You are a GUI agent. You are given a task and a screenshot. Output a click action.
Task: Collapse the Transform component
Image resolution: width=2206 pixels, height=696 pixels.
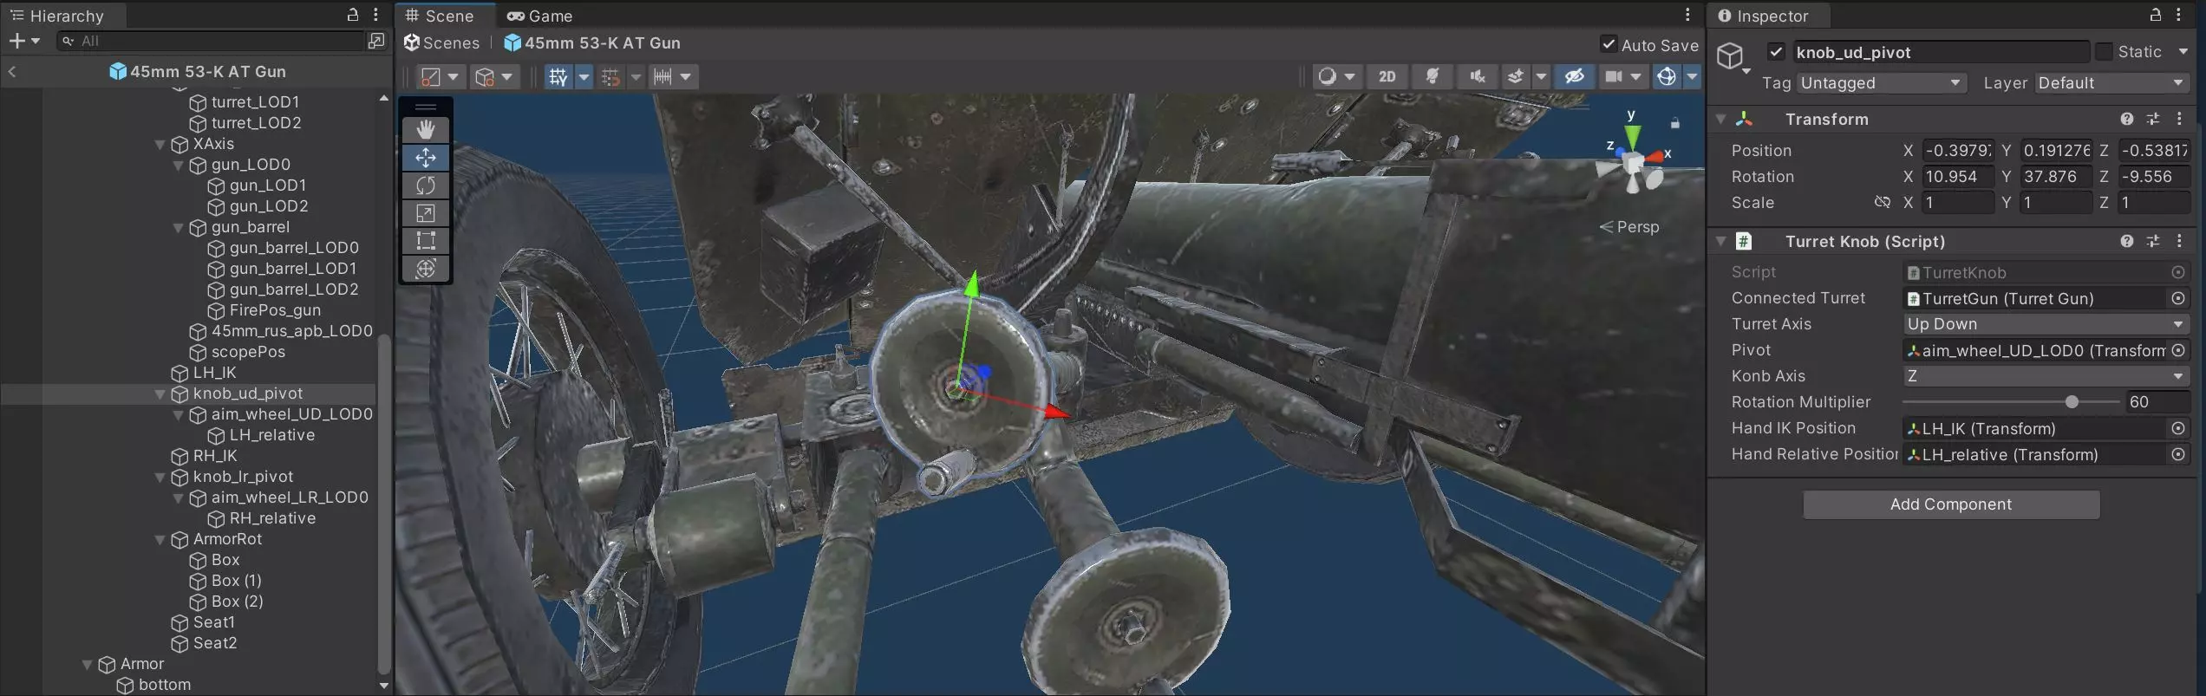point(1721,119)
